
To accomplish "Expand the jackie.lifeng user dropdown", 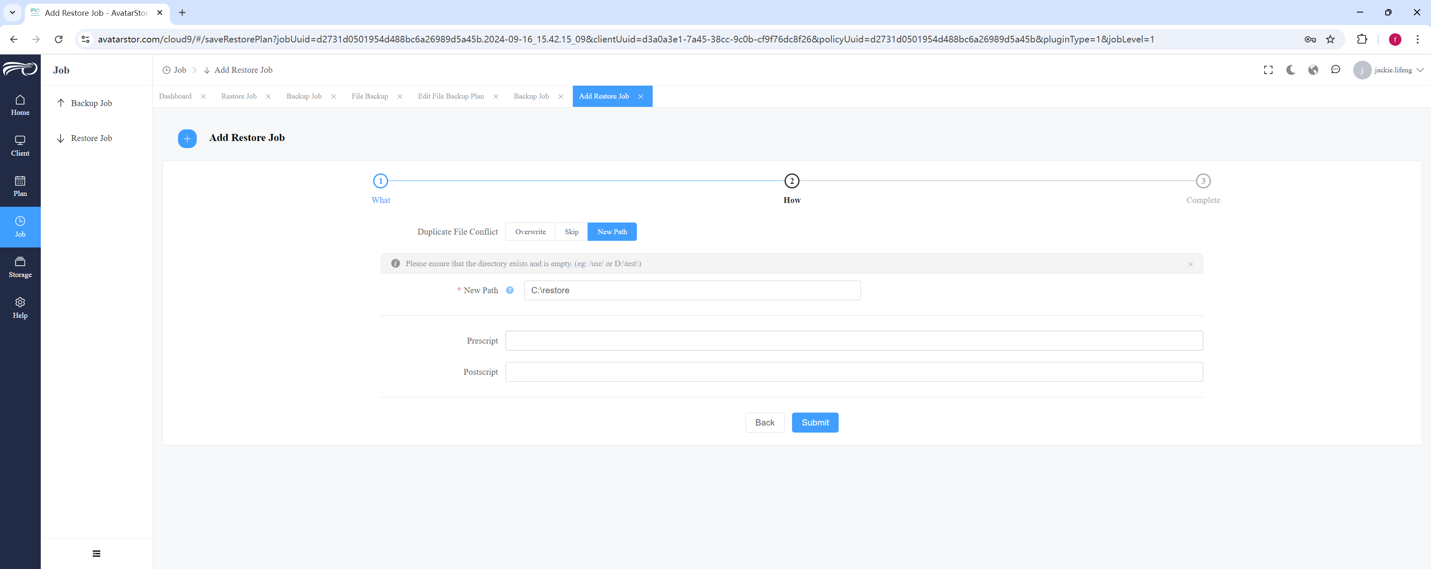I will pyautogui.click(x=1398, y=70).
